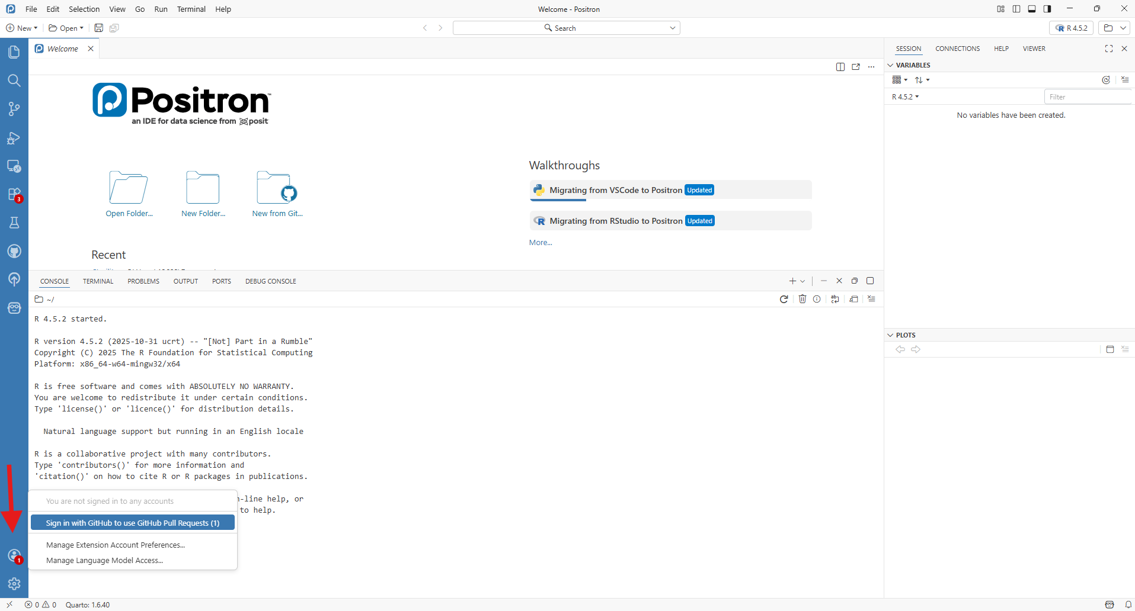Click the More... walkthroughs link
The width and height of the screenshot is (1135, 611).
click(540, 243)
